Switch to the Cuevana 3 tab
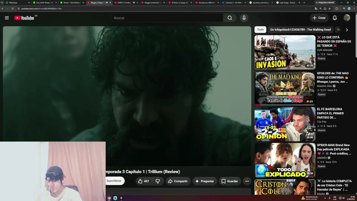 pyautogui.click(x=234, y=3)
